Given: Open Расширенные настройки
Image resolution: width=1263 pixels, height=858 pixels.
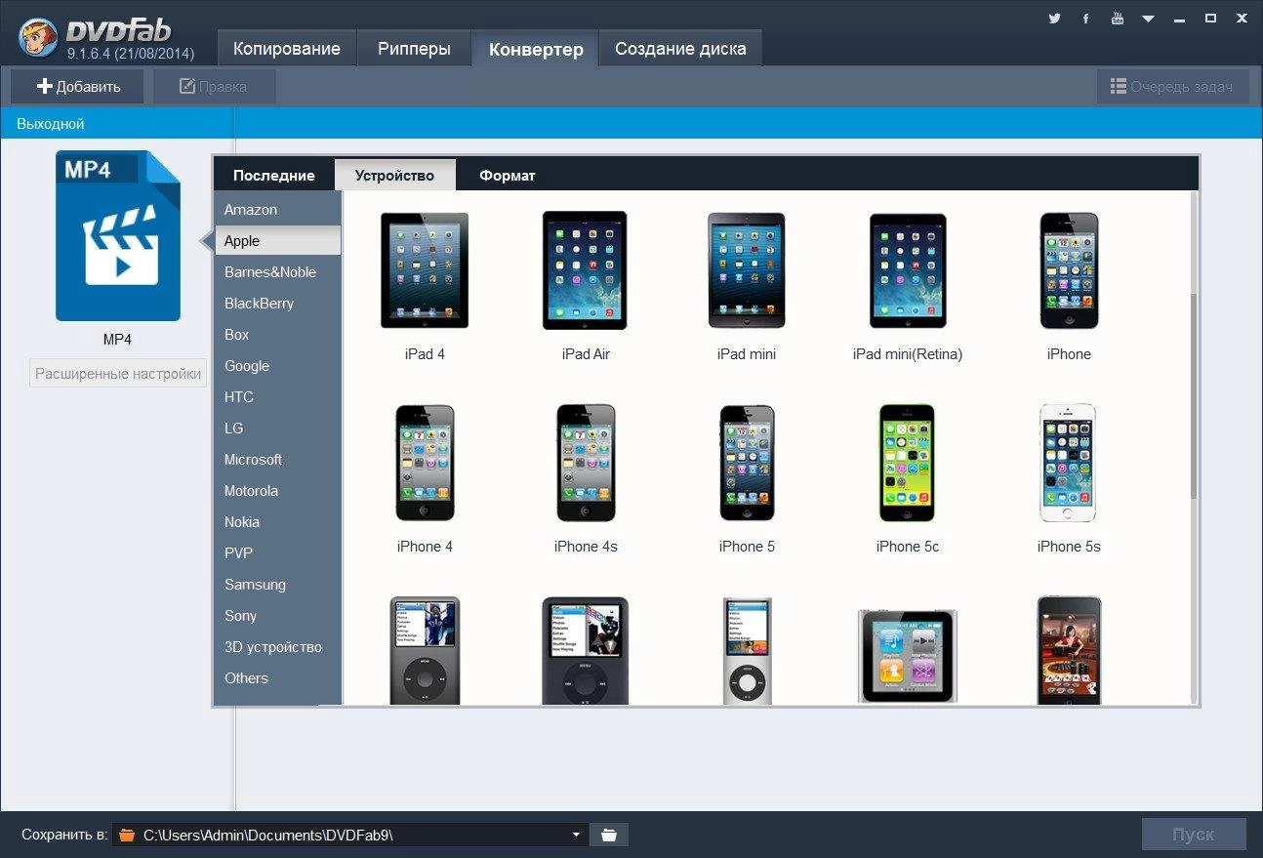Looking at the screenshot, I should click(118, 373).
